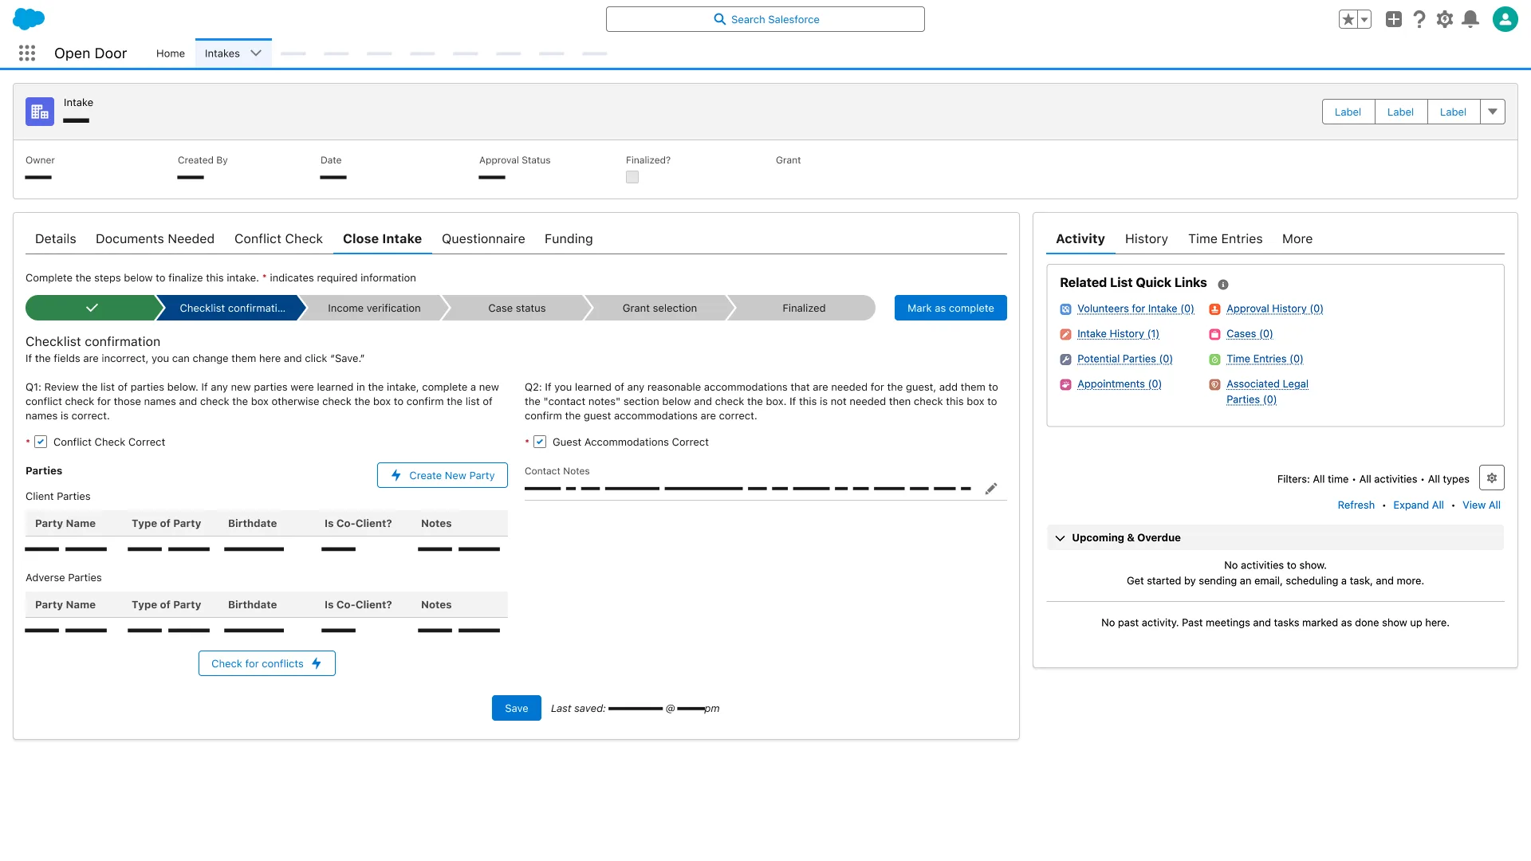Screen dimensions: 1531x861
Task: Click the Appointments list icon
Action: pos(1065,384)
